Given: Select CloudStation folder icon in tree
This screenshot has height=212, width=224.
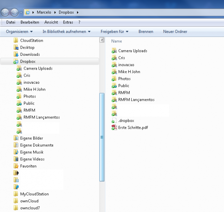Looking at the screenshot, I should click(x=16, y=40).
